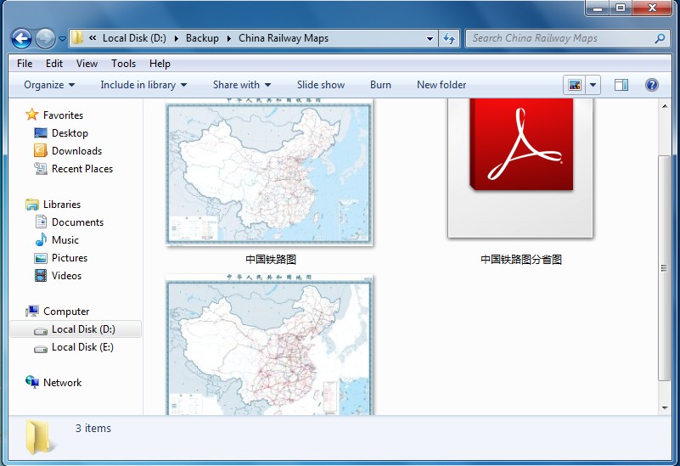This screenshot has height=466, width=680.
Task: Click the search magnifier icon
Action: click(660, 38)
